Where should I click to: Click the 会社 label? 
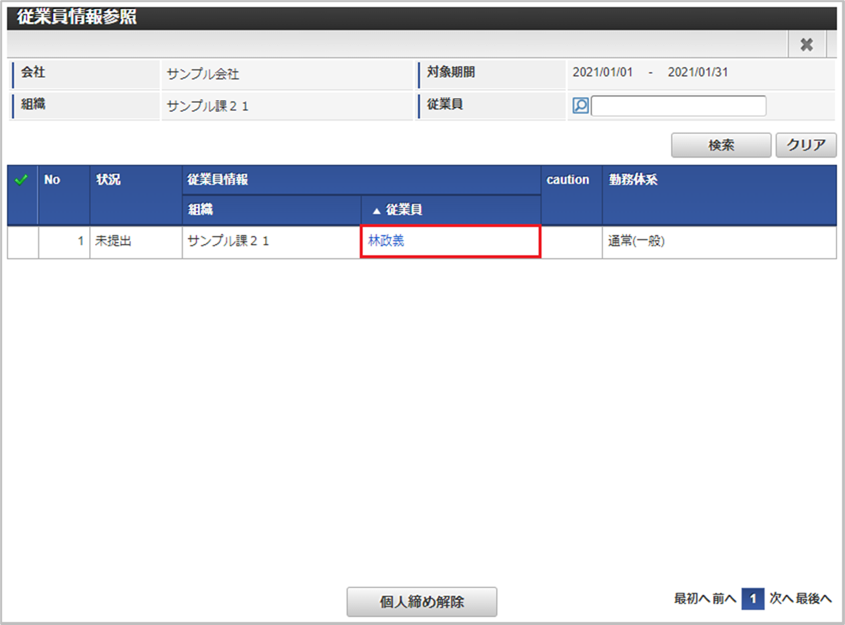point(33,73)
